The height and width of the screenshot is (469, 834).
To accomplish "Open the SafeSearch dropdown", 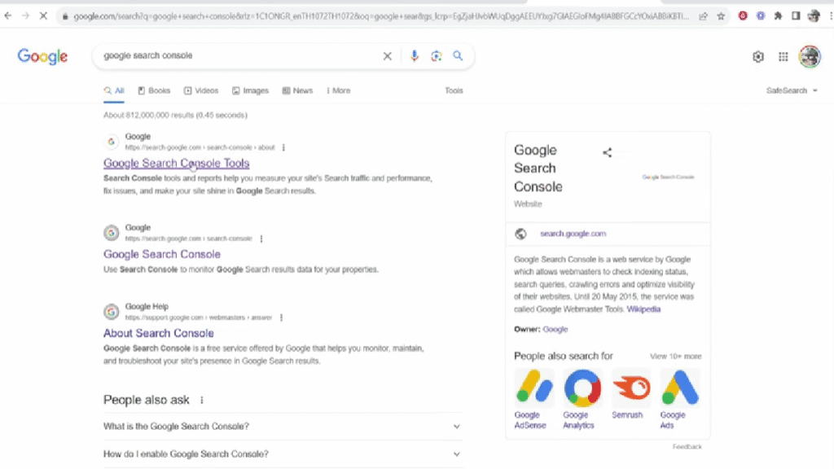I will click(x=791, y=90).
